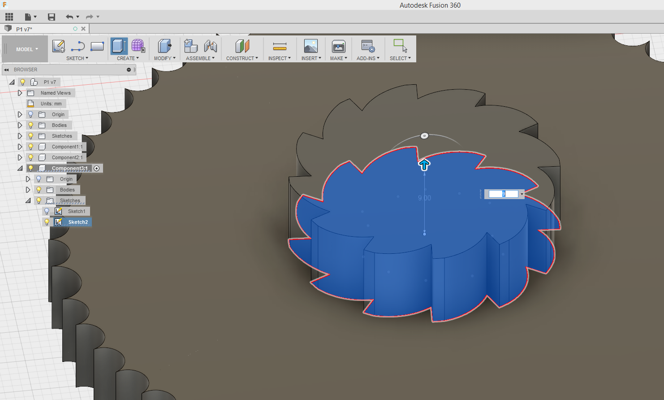Collapse the Browser panel with double arrows
The image size is (664, 400).
(x=6, y=70)
